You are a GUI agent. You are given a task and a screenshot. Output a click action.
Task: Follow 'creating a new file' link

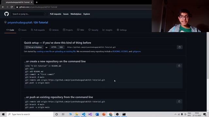tap(44, 51)
